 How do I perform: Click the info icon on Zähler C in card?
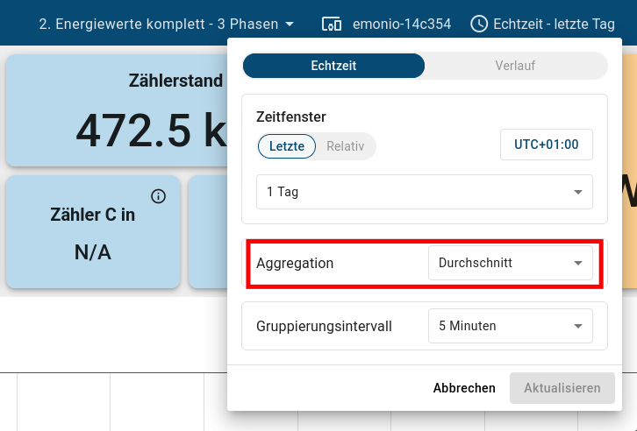pyautogui.click(x=158, y=196)
